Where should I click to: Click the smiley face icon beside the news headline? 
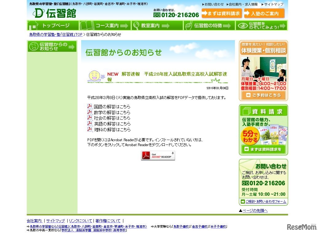(95, 75)
